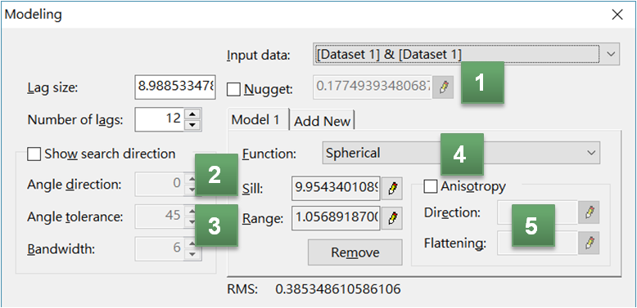Close the Modeling dialog window
The height and width of the screenshot is (308, 637).
(x=617, y=15)
